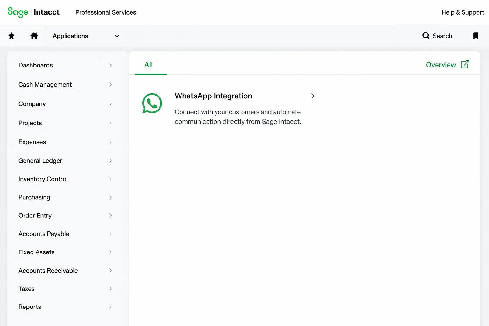The width and height of the screenshot is (489, 326).
Task: Expand Accounts Receivable chevron
Action: pyautogui.click(x=110, y=271)
